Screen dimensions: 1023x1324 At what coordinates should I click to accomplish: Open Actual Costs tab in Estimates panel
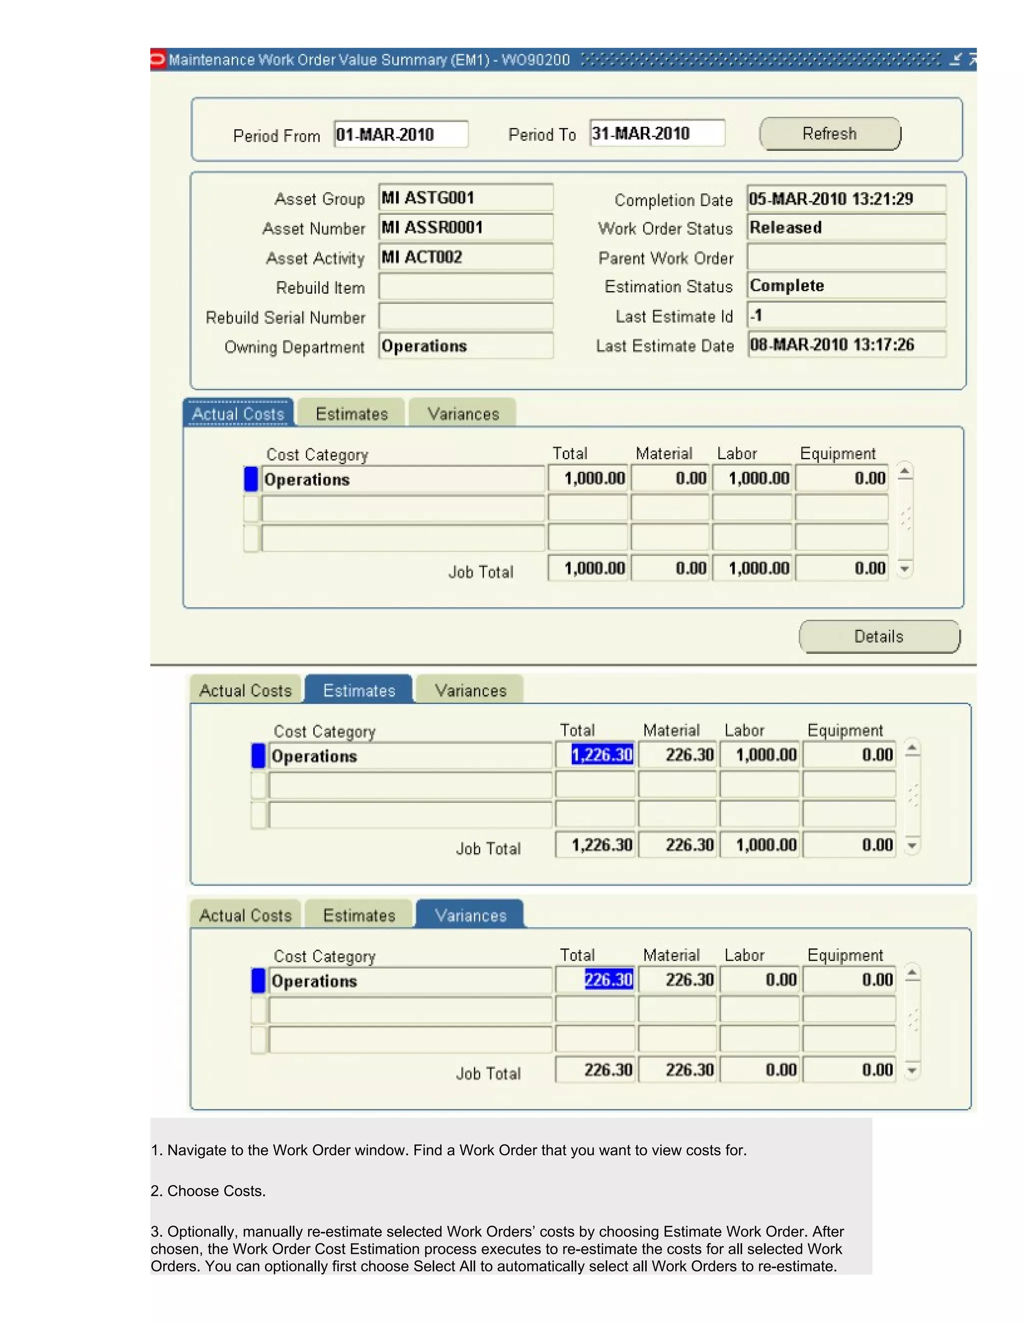(x=245, y=690)
